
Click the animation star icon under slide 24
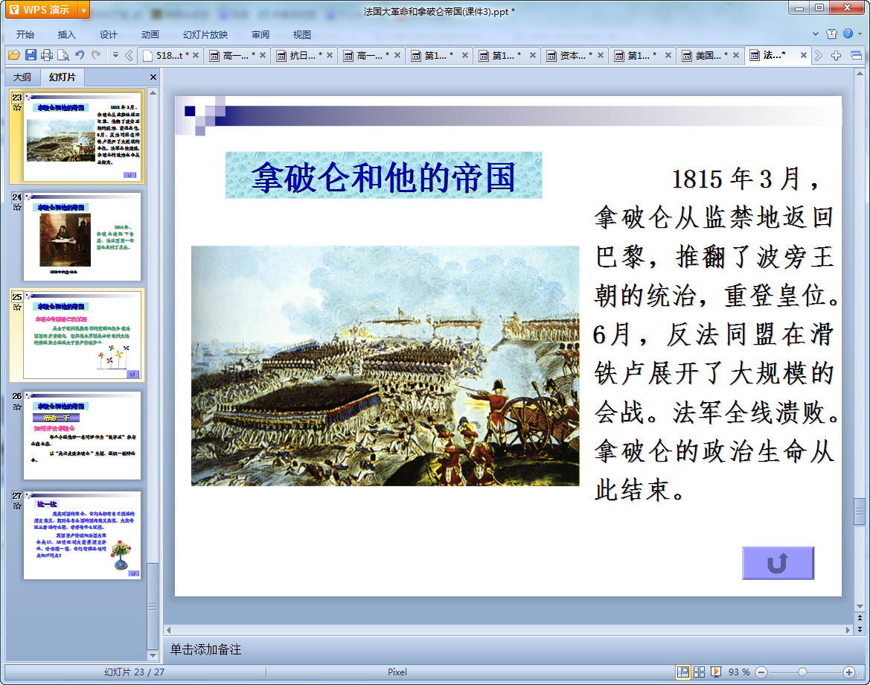(17, 207)
